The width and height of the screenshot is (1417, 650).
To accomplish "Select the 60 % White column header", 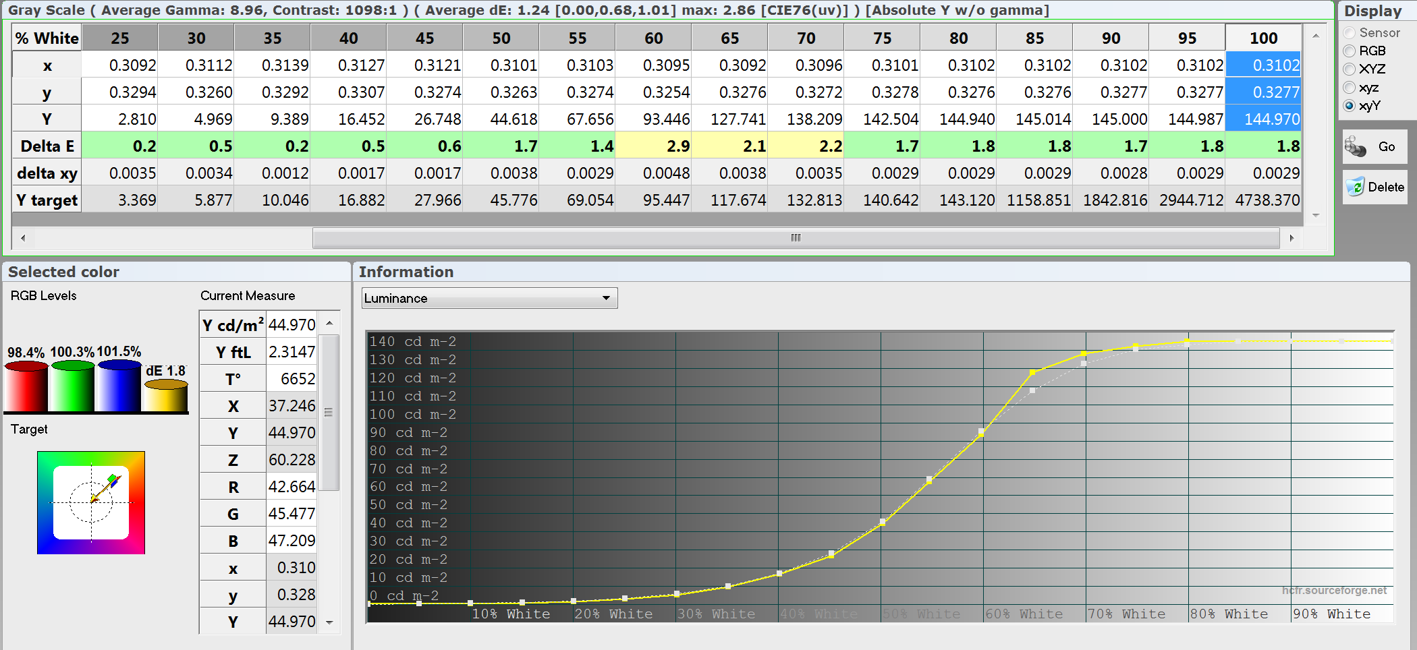I will (x=653, y=38).
